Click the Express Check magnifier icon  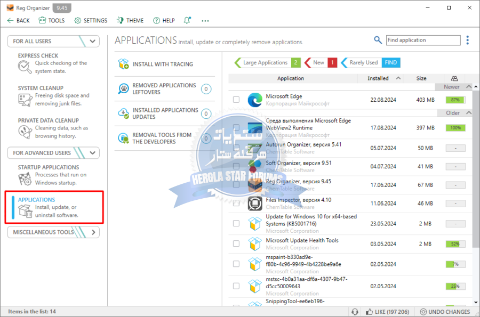pyautogui.click(x=25, y=67)
